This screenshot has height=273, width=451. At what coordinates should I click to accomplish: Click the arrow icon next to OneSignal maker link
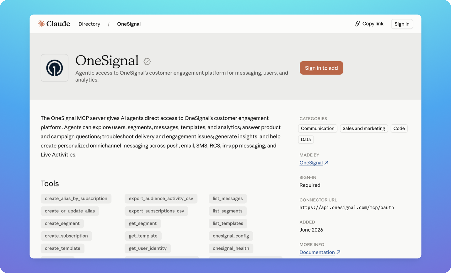click(x=326, y=163)
